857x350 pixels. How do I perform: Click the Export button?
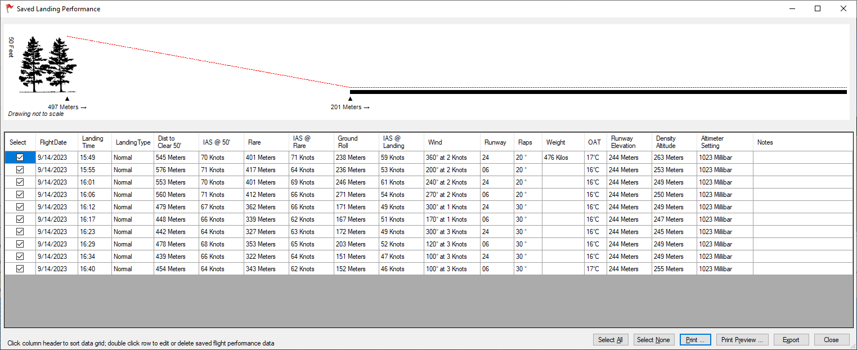[791, 339]
